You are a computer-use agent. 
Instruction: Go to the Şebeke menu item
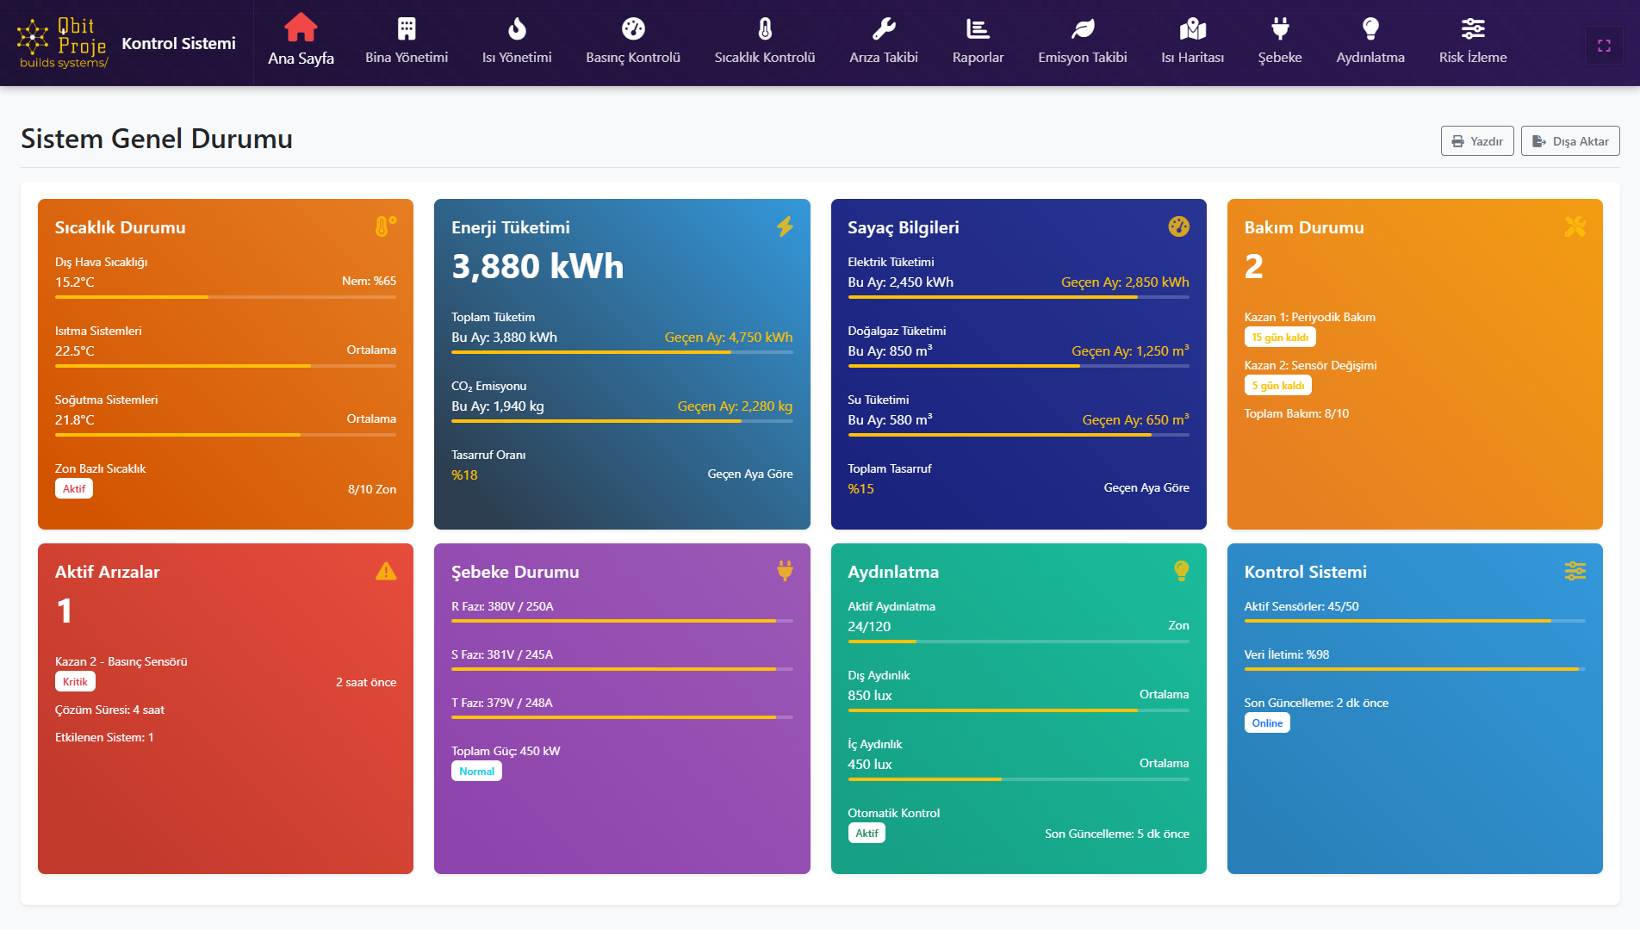tap(1279, 42)
